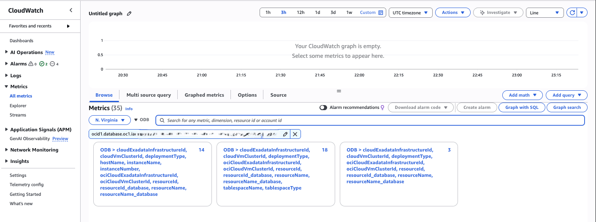This screenshot has width=596, height=222.
Task: Open the tablespaceName, tablespaceType dimension card
Action: coord(276,174)
